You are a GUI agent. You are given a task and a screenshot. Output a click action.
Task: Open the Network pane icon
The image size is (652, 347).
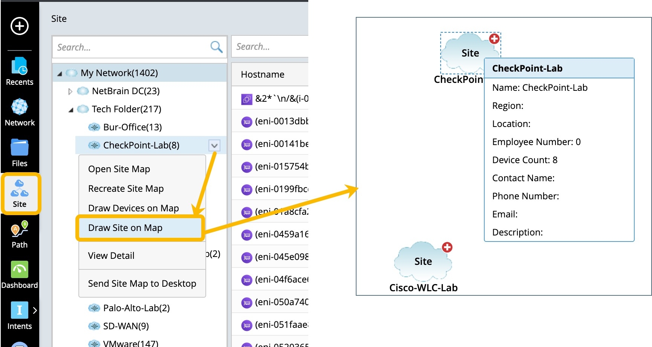20,112
